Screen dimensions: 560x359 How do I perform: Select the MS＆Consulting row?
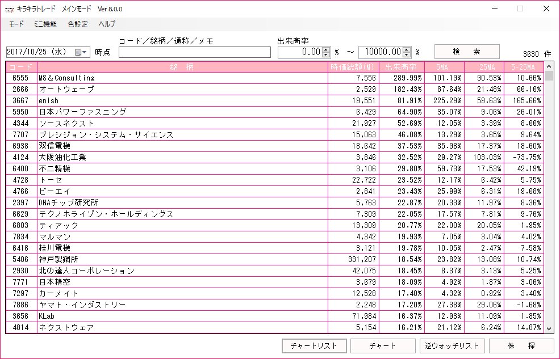[x=275, y=78]
